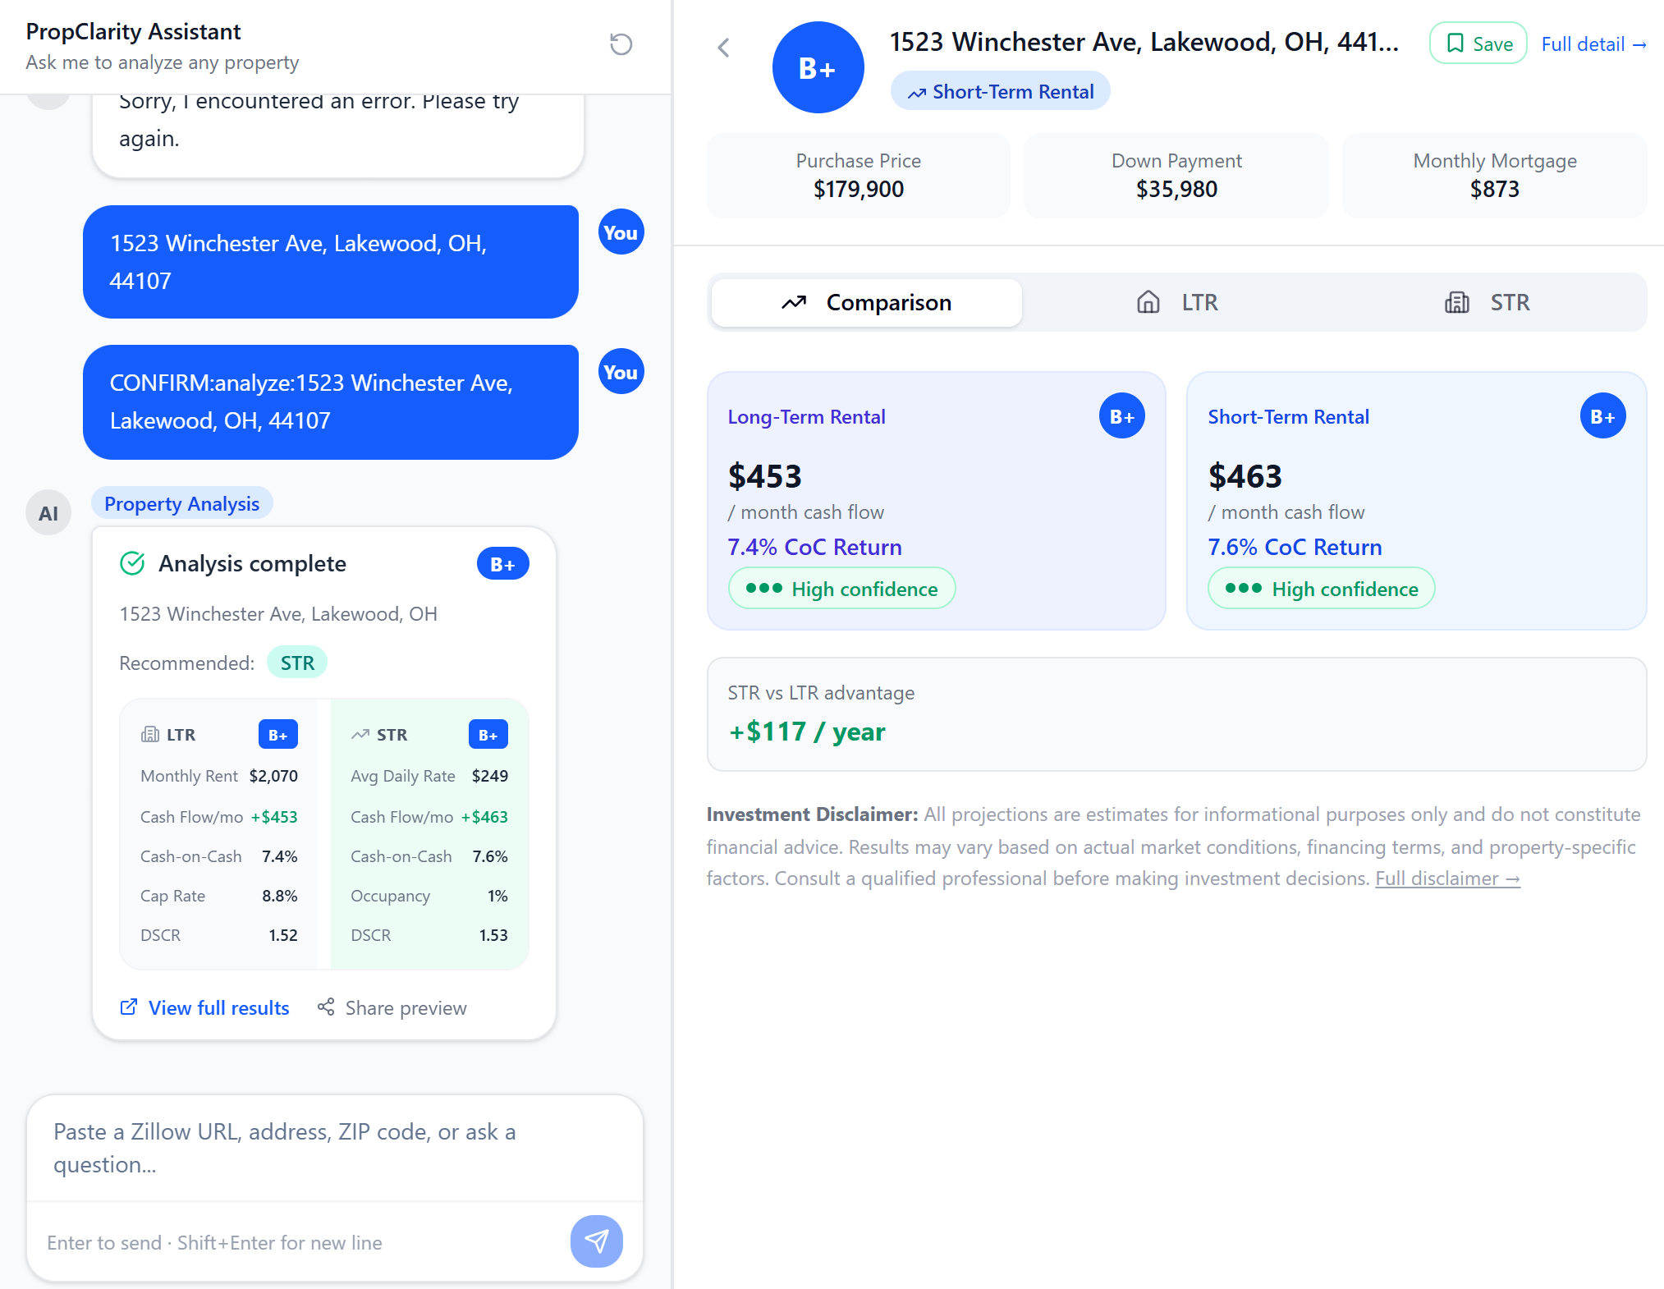Toggle the Short-Term Rental badge under the address
Screen dimensions: 1664x1289
pos(1000,91)
